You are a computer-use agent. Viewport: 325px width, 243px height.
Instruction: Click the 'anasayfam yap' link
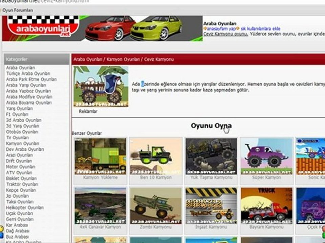(x=221, y=29)
